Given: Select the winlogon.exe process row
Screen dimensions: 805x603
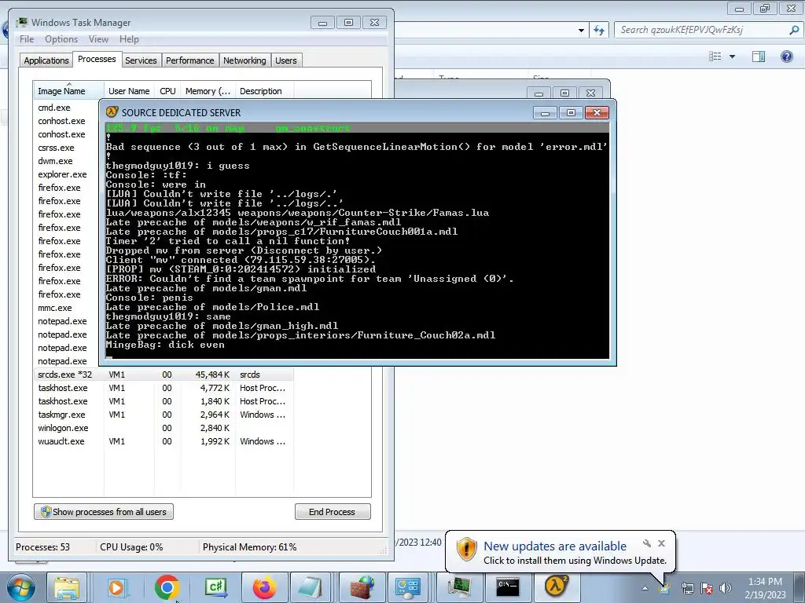Looking at the screenshot, I should (x=164, y=428).
